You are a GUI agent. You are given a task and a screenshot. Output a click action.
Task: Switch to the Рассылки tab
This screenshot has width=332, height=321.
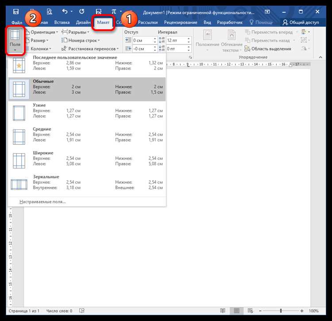[x=148, y=23]
